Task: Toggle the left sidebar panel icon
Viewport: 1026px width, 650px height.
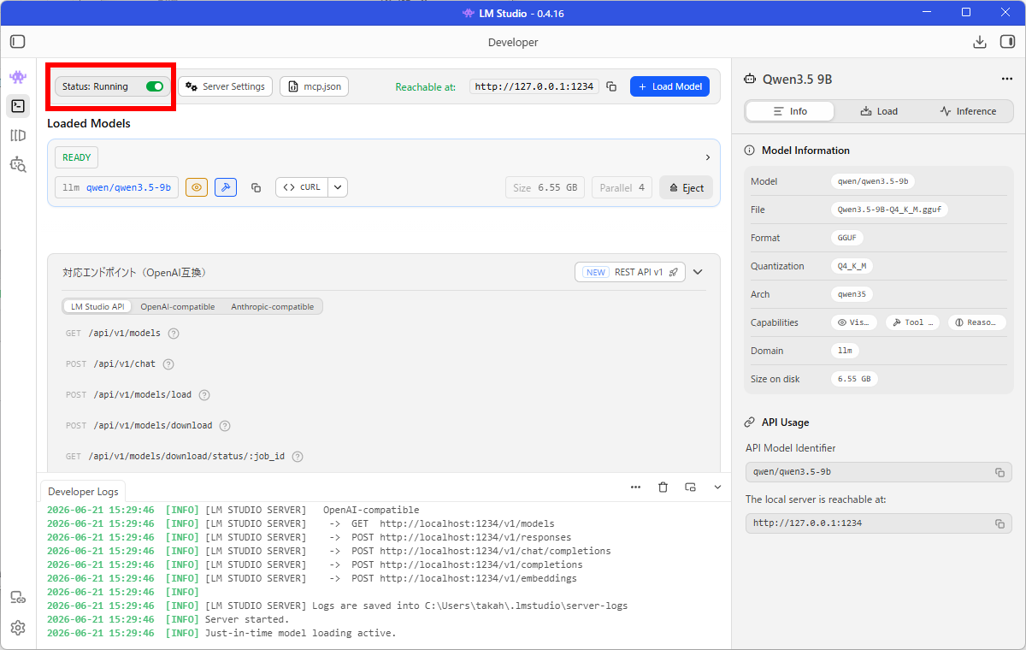Action: (x=18, y=41)
